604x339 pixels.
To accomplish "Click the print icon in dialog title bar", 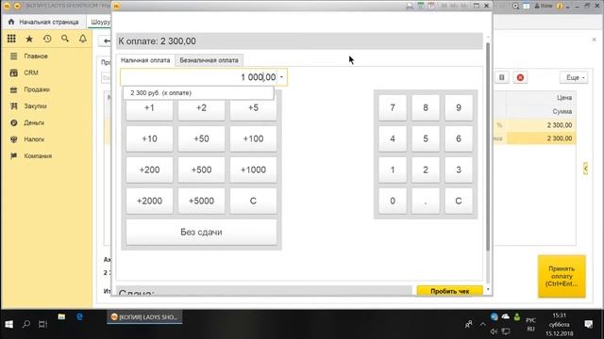I will 410,6.
